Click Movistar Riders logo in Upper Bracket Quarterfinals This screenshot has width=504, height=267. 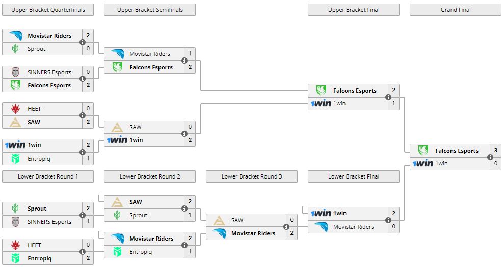tap(15, 36)
